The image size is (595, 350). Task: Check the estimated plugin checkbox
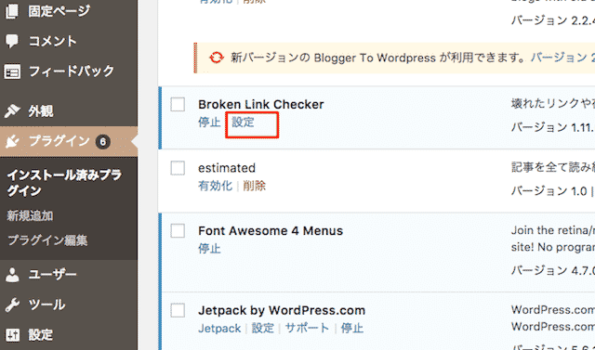(x=178, y=168)
